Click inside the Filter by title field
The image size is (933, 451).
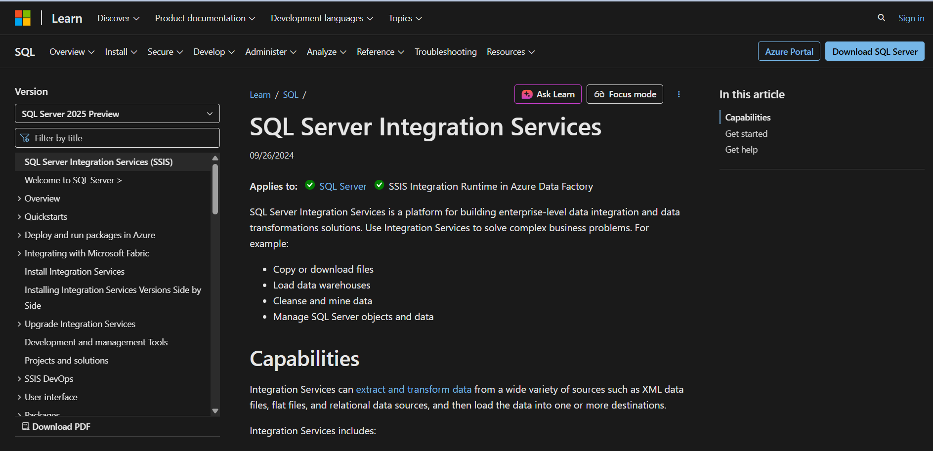(x=117, y=138)
